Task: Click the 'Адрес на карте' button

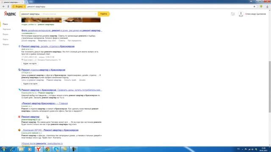Action: point(30,64)
